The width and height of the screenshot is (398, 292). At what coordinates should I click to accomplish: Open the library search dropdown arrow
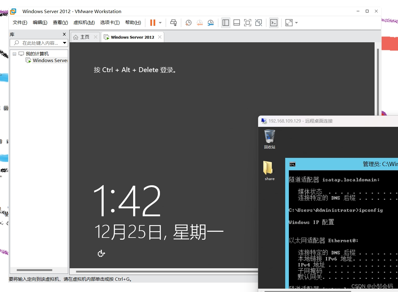64,43
